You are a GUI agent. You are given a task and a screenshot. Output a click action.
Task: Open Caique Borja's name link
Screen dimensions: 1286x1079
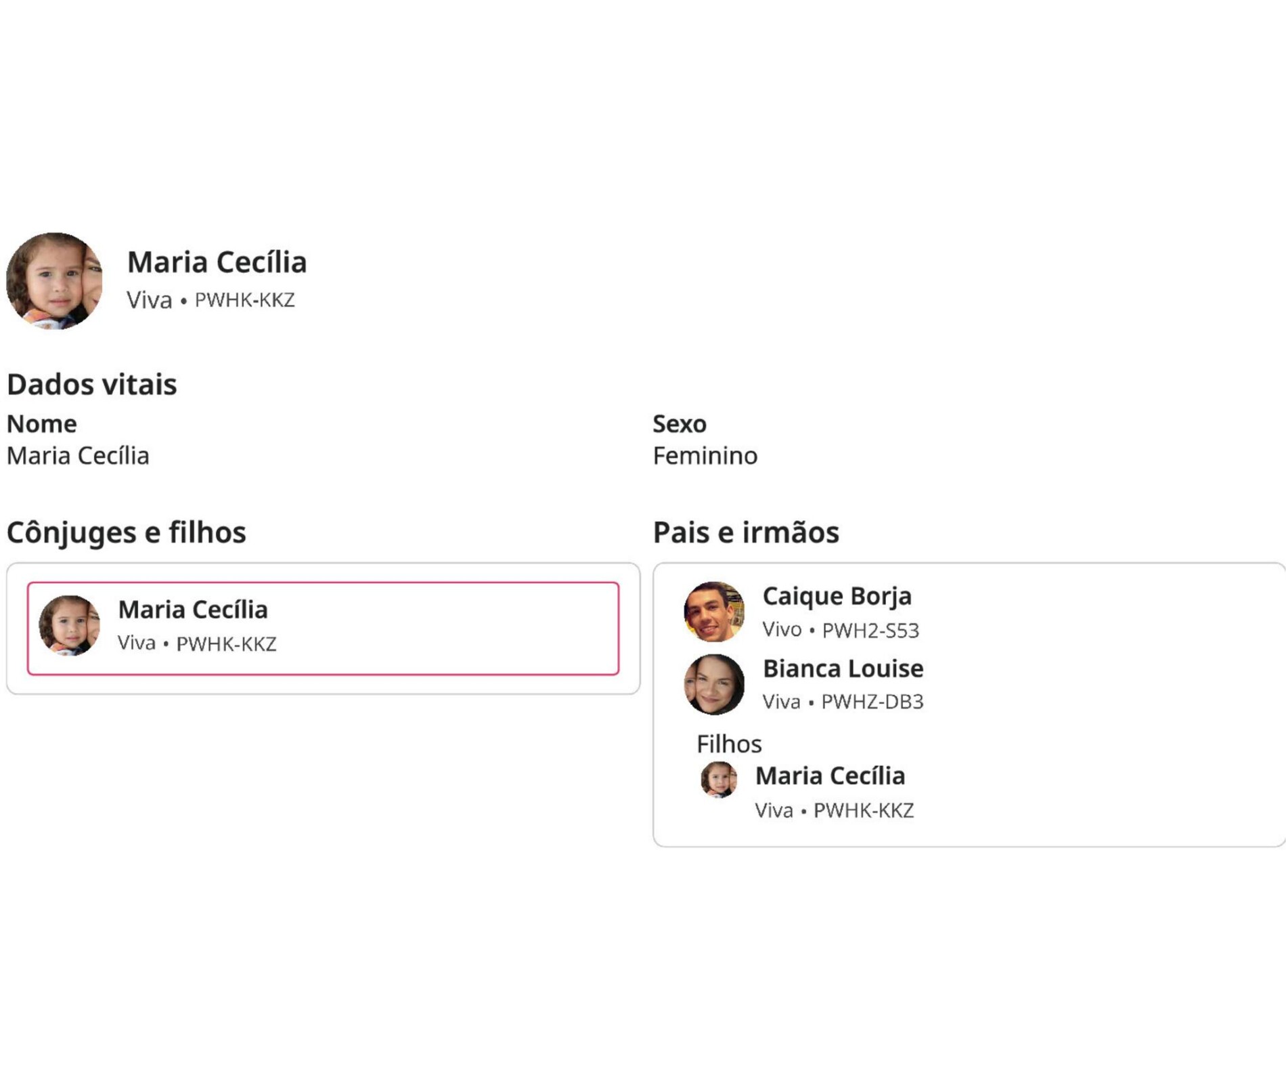(x=837, y=596)
